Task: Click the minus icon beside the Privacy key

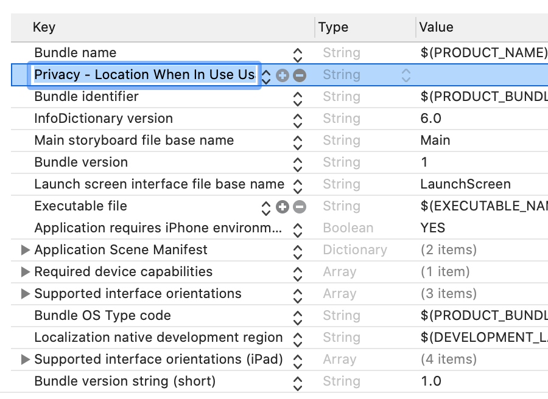Action: click(x=299, y=75)
